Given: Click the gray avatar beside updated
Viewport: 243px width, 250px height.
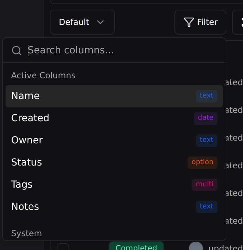Looking at the screenshot, I should pos(196,246).
